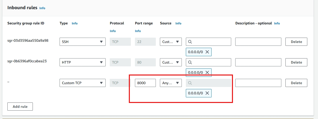Click TCP protocol field in HTTP row
This screenshot has height=119, width=318.
coord(120,62)
